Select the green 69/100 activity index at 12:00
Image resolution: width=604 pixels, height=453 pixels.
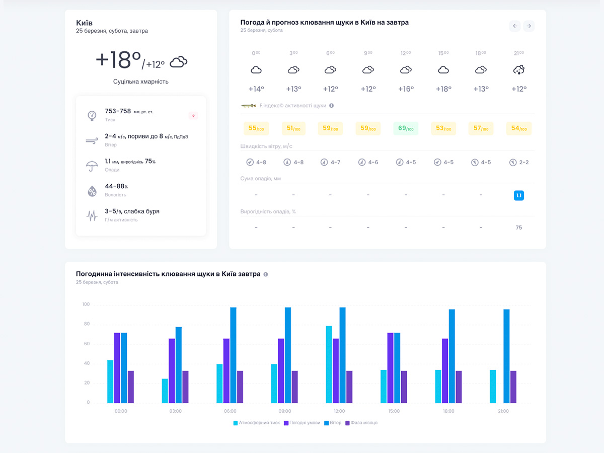(406, 128)
